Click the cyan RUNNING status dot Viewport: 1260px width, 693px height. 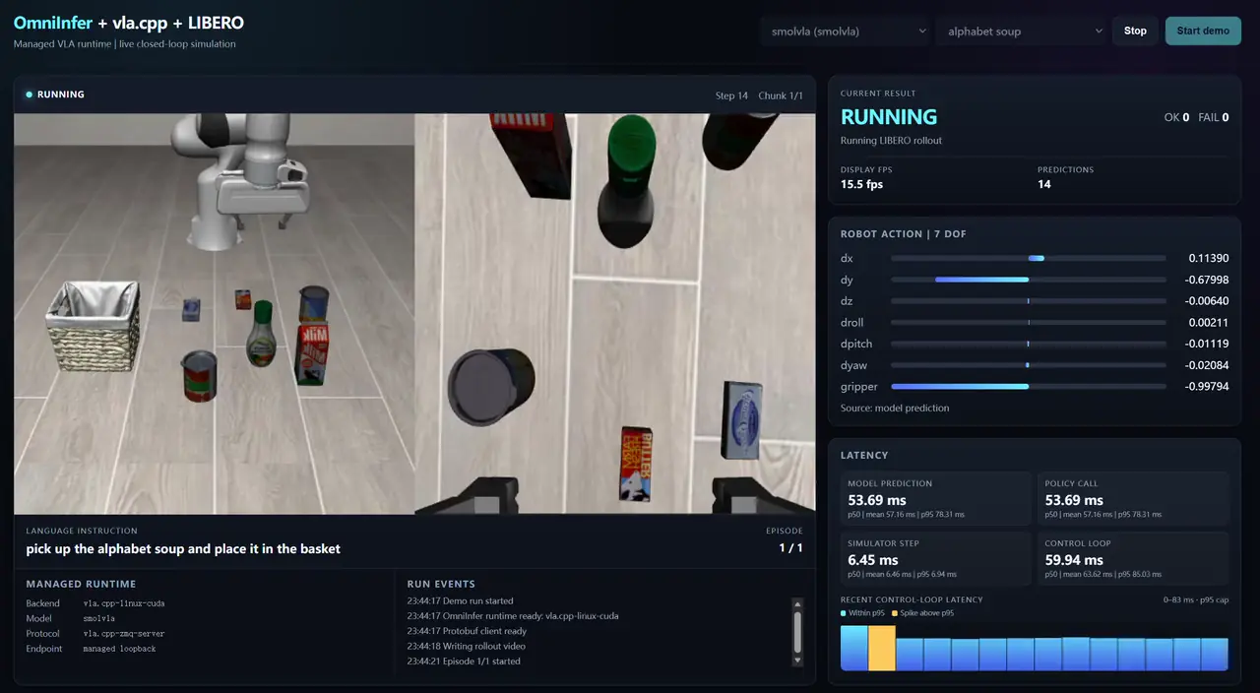pos(30,94)
